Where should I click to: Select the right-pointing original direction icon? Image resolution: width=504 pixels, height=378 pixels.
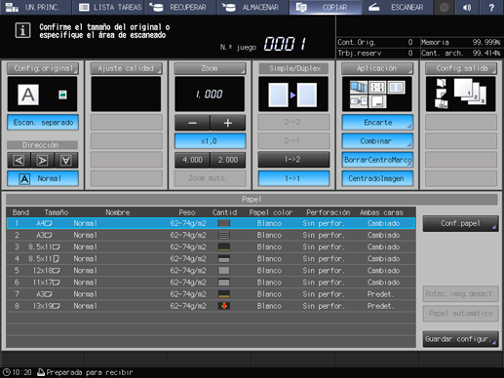42,160
